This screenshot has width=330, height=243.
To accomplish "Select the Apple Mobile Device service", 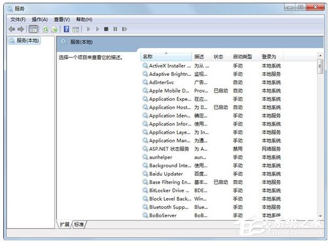I will (x=212, y=91).
